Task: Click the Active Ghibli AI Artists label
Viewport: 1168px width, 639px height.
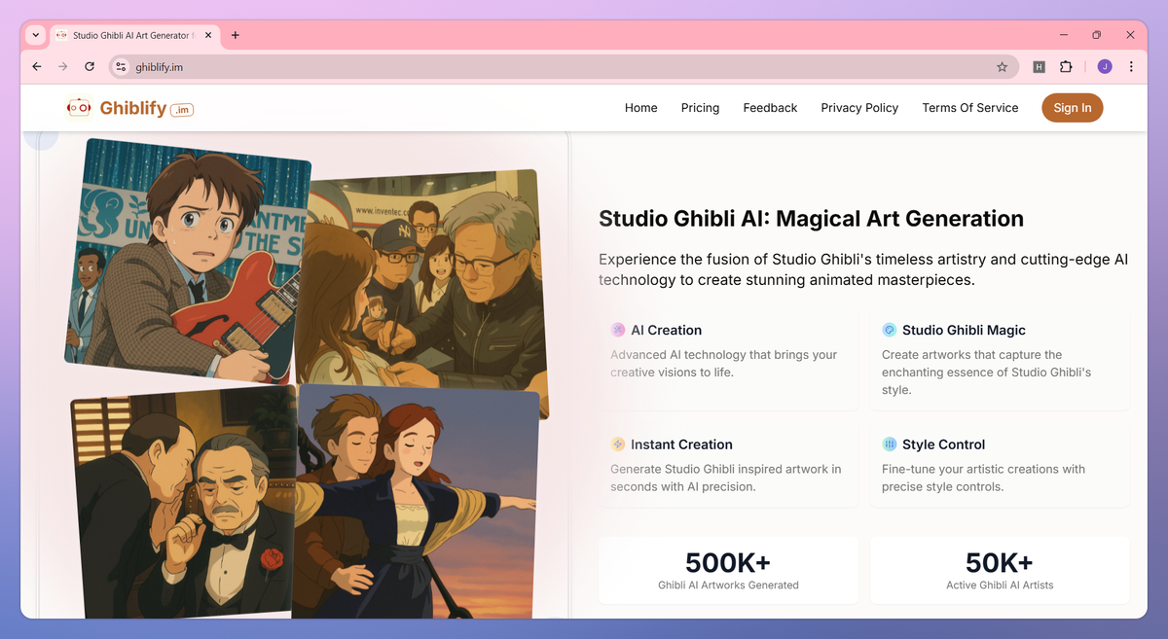Action: pos(1000,586)
